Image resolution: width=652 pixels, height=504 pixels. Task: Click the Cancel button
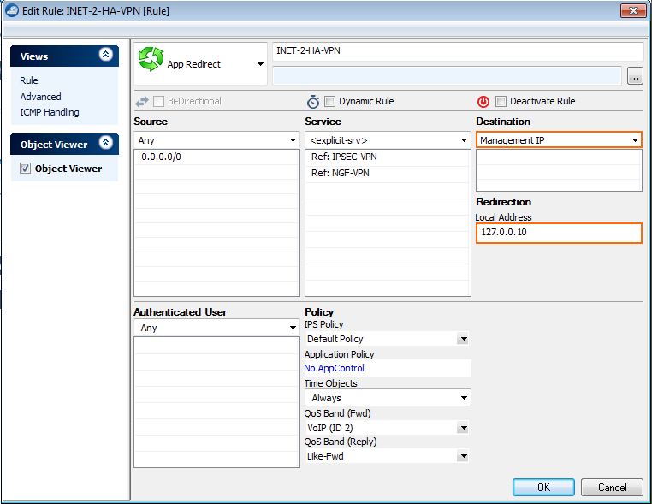coord(612,488)
